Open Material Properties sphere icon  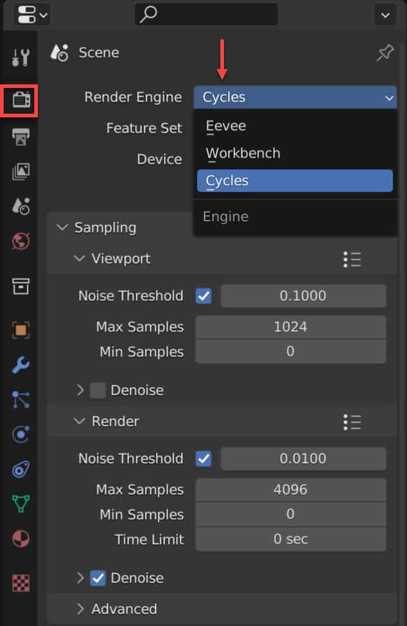point(19,539)
